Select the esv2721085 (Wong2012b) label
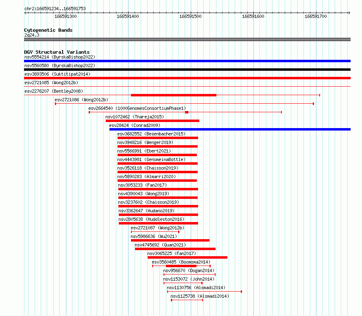 [51, 83]
